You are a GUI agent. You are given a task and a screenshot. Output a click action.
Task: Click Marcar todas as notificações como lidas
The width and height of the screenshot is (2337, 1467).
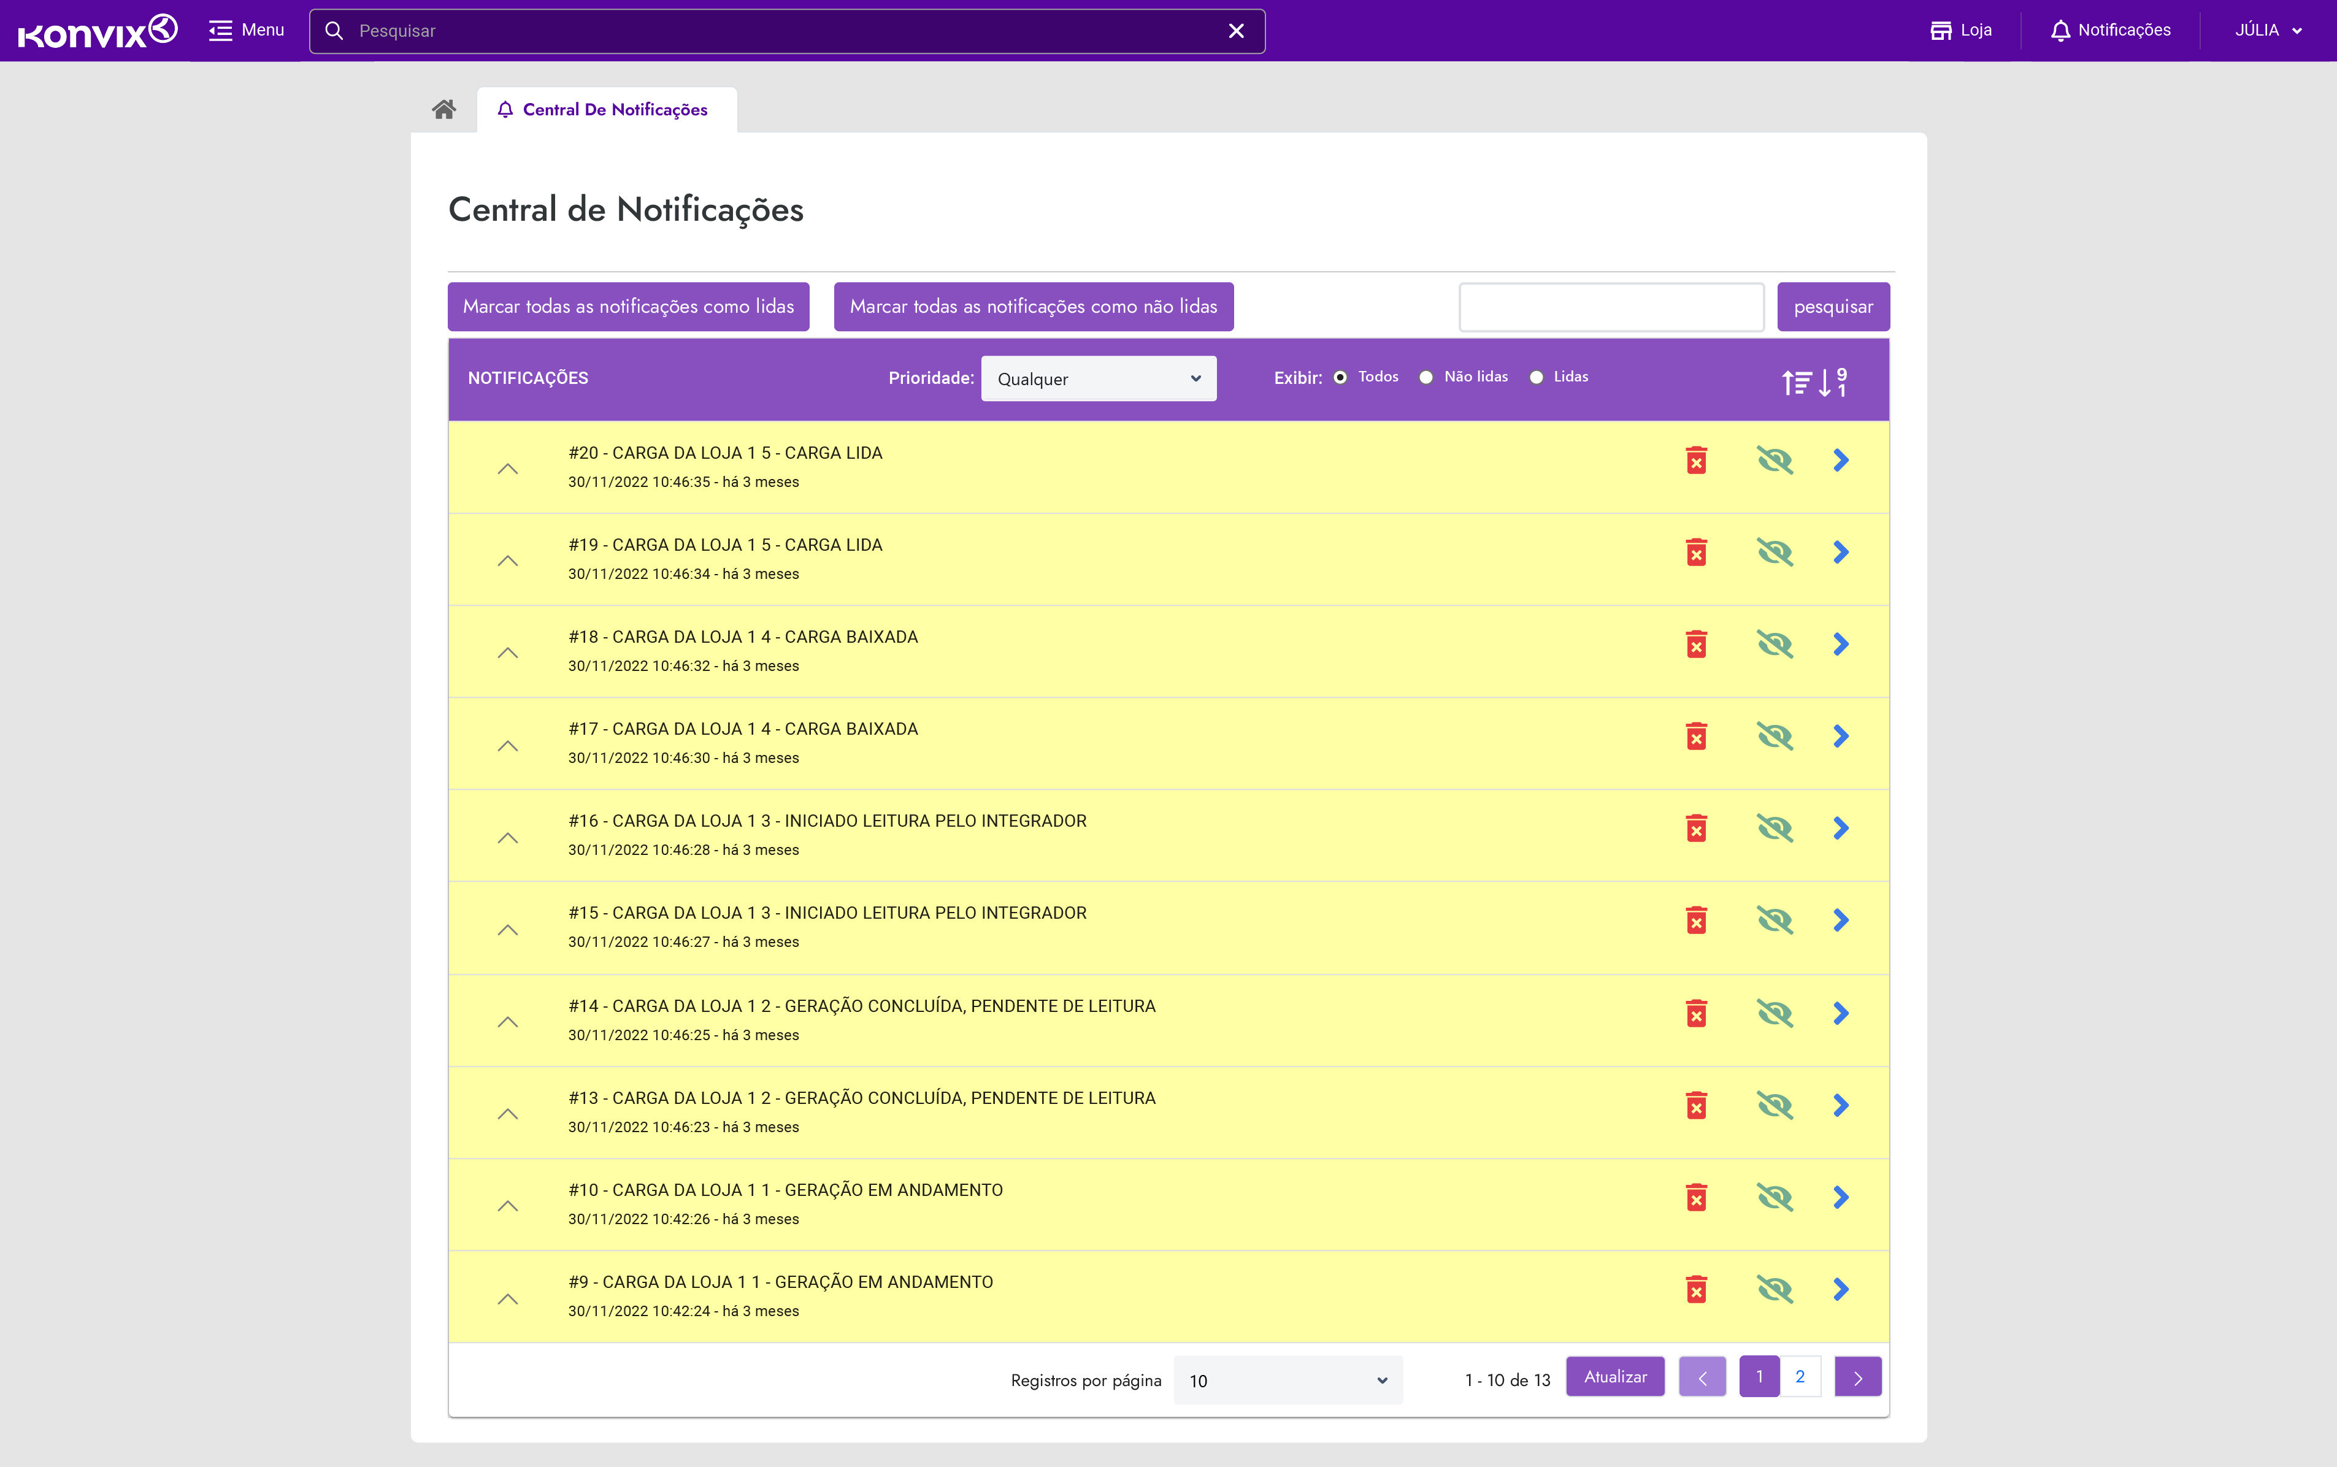coord(627,307)
